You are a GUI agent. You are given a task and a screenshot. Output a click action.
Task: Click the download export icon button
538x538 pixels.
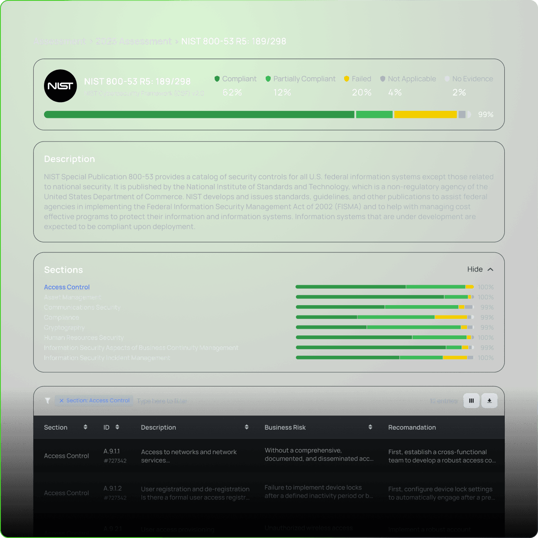pyautogui.click(x=489, y=401)
